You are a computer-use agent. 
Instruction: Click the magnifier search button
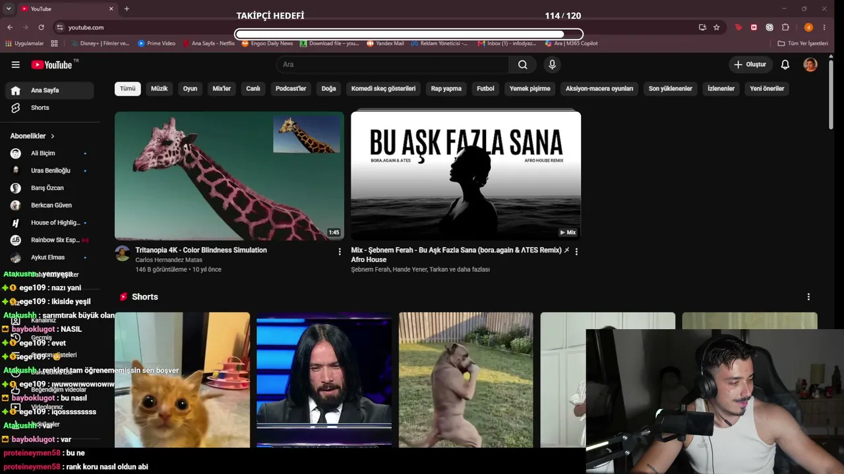tap(522, 65)
